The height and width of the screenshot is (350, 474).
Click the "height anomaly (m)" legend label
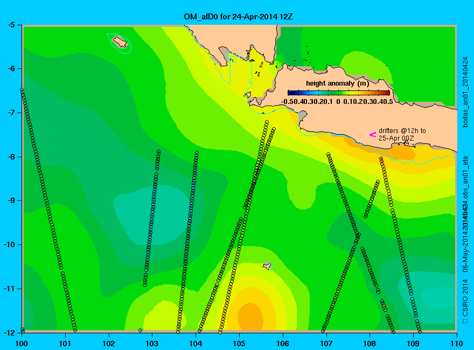tap(337, 83)
